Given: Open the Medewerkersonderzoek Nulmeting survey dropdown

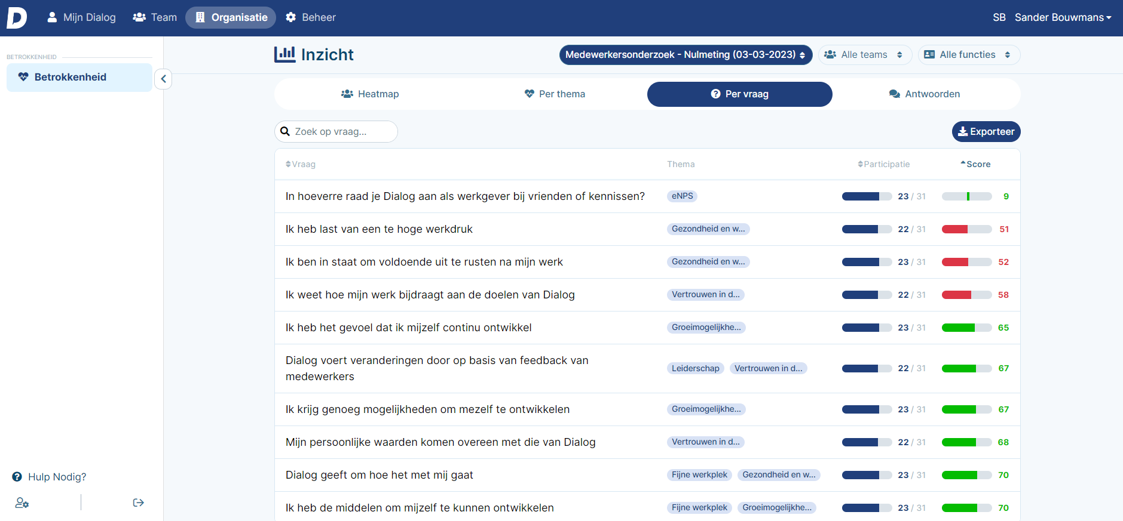Looking at the screenshot, I should 686,54.
